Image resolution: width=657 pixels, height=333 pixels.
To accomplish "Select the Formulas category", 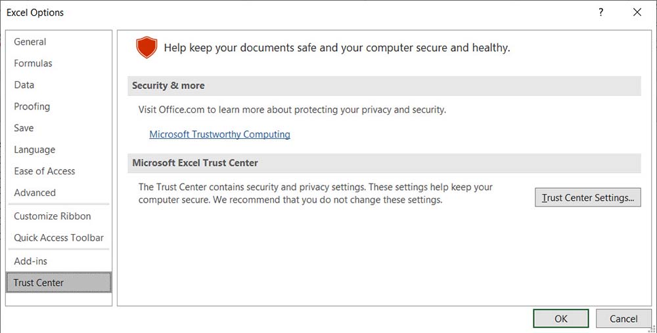I will [x=33, y=64].
